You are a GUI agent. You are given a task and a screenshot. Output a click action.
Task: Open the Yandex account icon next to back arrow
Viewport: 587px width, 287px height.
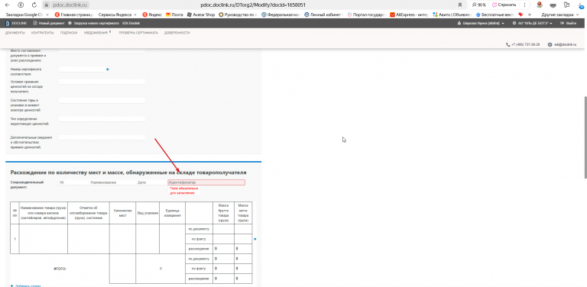pos(21,5)
